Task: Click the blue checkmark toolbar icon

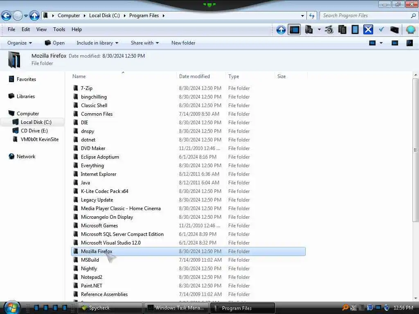Action: tap(381, 29)
